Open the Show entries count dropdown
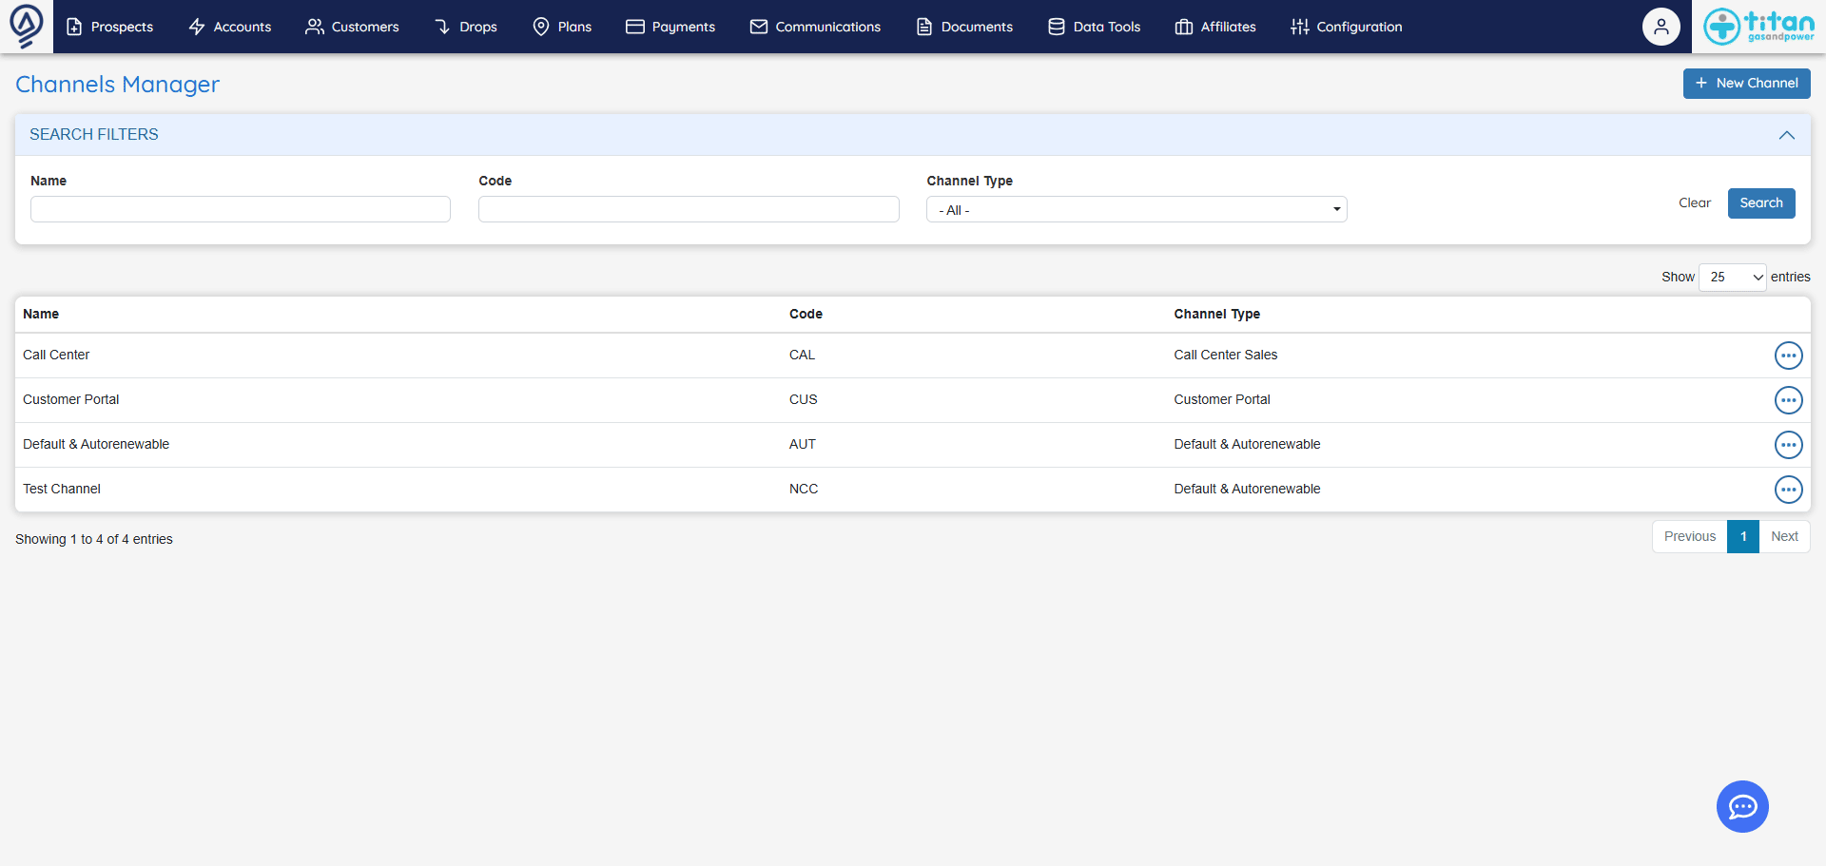The width and height of the screenshot is (1826, 866). tap(1732, 277)
